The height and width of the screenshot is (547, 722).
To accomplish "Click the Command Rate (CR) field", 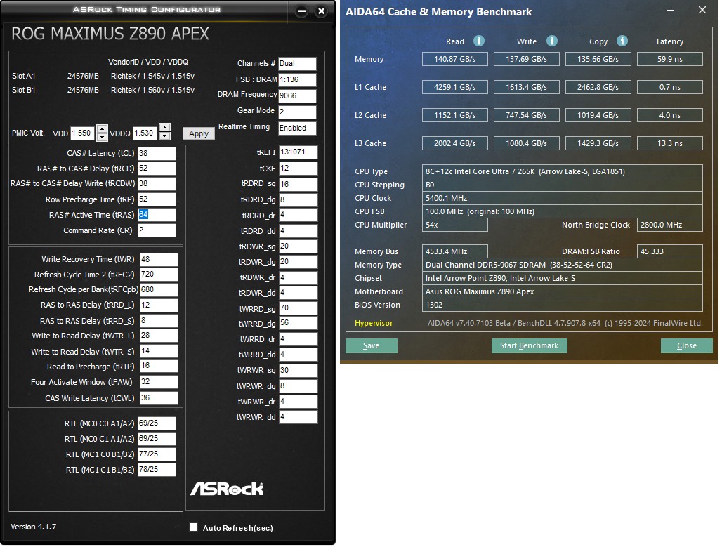I will [x=157, y=230].
